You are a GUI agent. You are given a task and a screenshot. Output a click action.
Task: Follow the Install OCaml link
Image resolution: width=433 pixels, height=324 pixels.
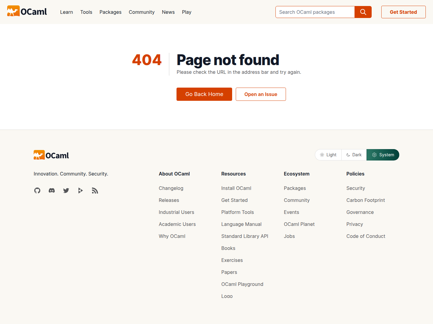pyautogui.click(x=236, y=188)
